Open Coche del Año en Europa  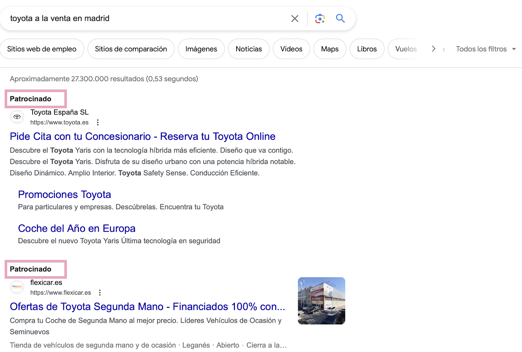tap(77, 228)
